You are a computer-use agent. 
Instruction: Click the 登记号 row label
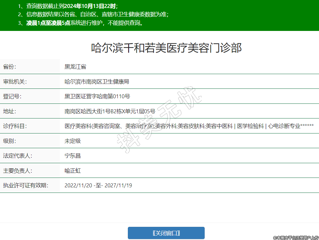point(12,96)
